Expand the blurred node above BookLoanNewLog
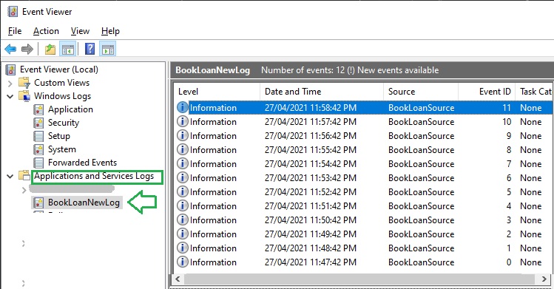Image resolution: width=554 pixels, height=289 pixels. point(24,190)
